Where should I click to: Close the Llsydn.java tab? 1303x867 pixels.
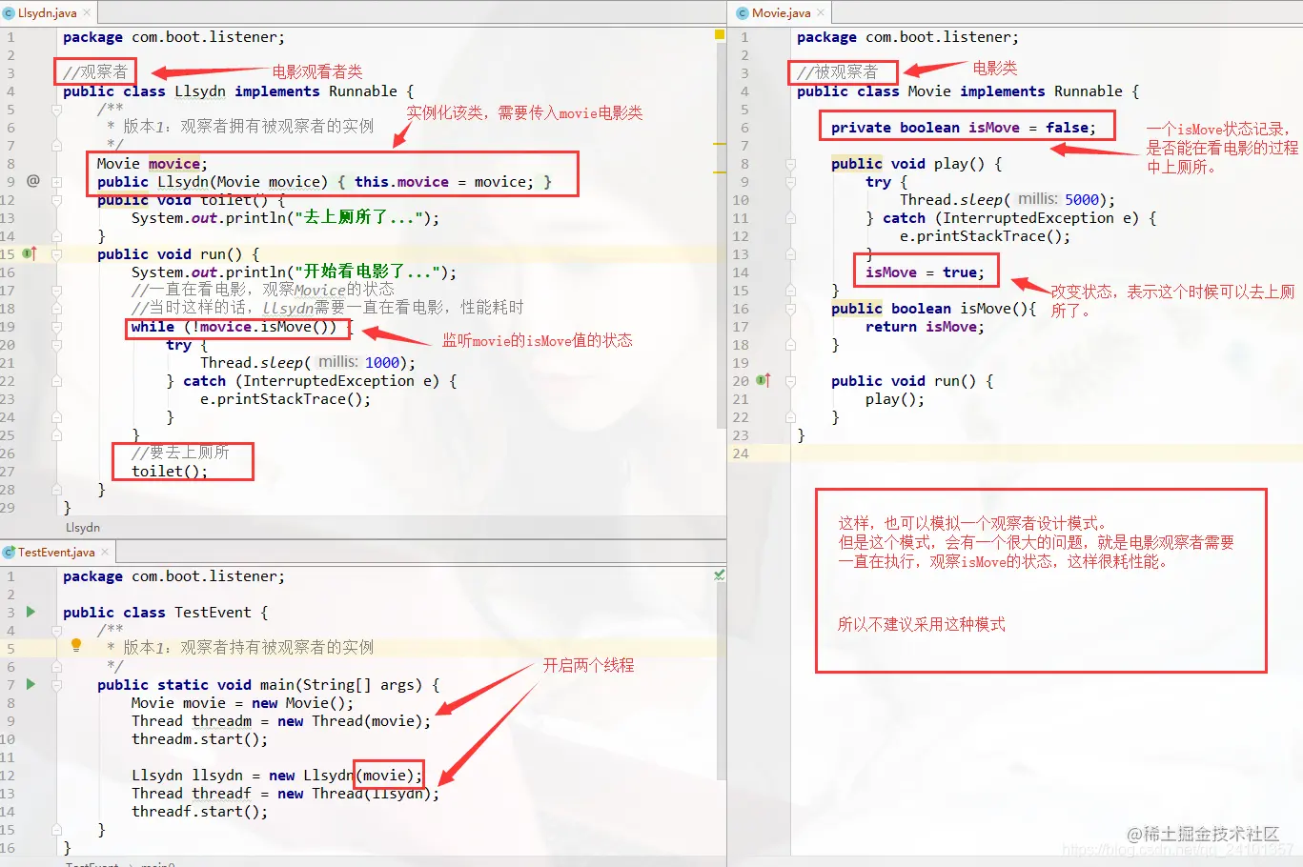click(x=87, y=12)
